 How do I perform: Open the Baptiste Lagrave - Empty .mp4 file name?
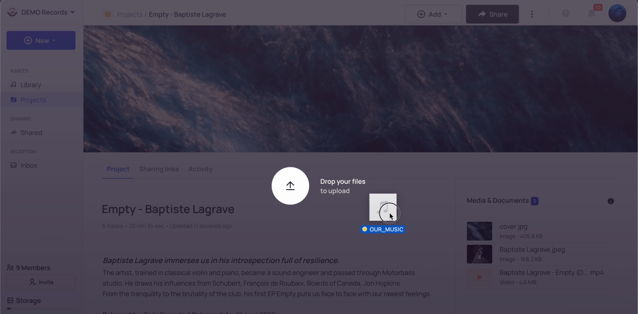click(552, 272)
